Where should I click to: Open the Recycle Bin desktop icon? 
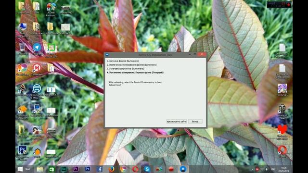23,49
